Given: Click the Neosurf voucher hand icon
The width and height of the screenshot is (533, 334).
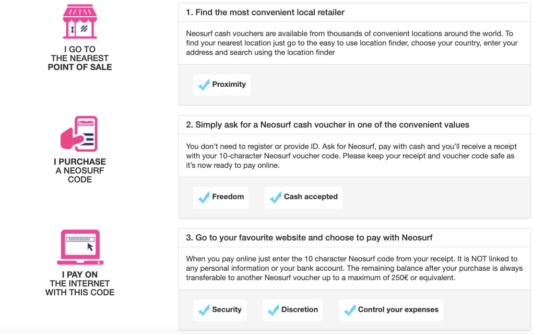Looking at the screenshot, I should tap(79, 134).
